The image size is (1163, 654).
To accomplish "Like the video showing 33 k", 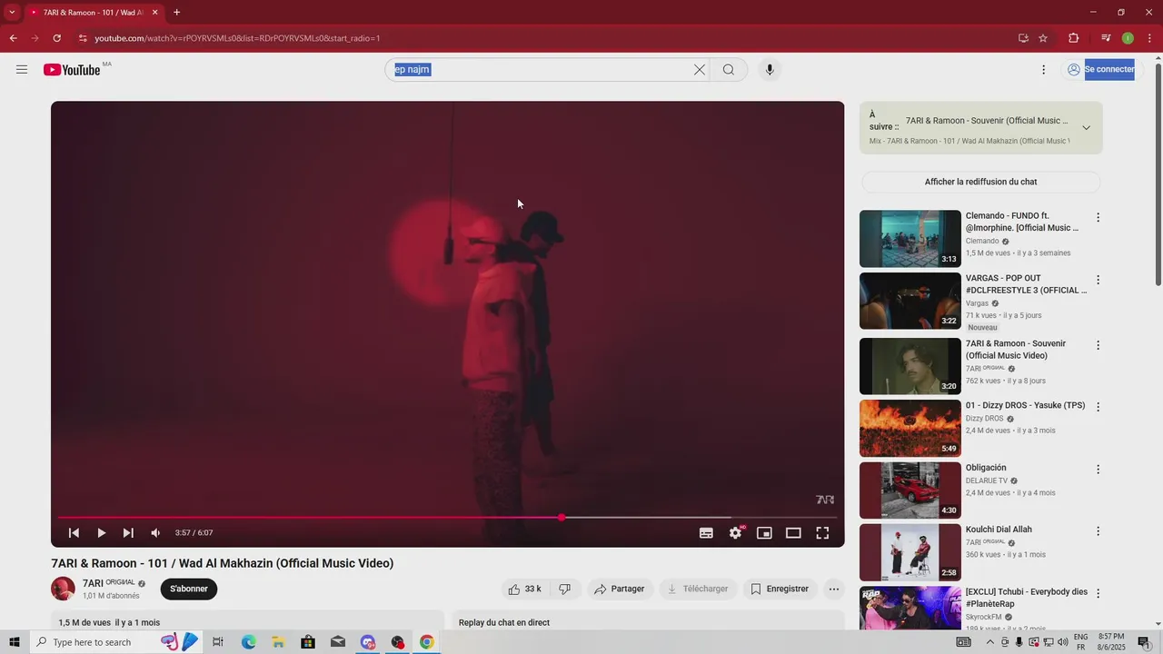I will tap(525, 589).
